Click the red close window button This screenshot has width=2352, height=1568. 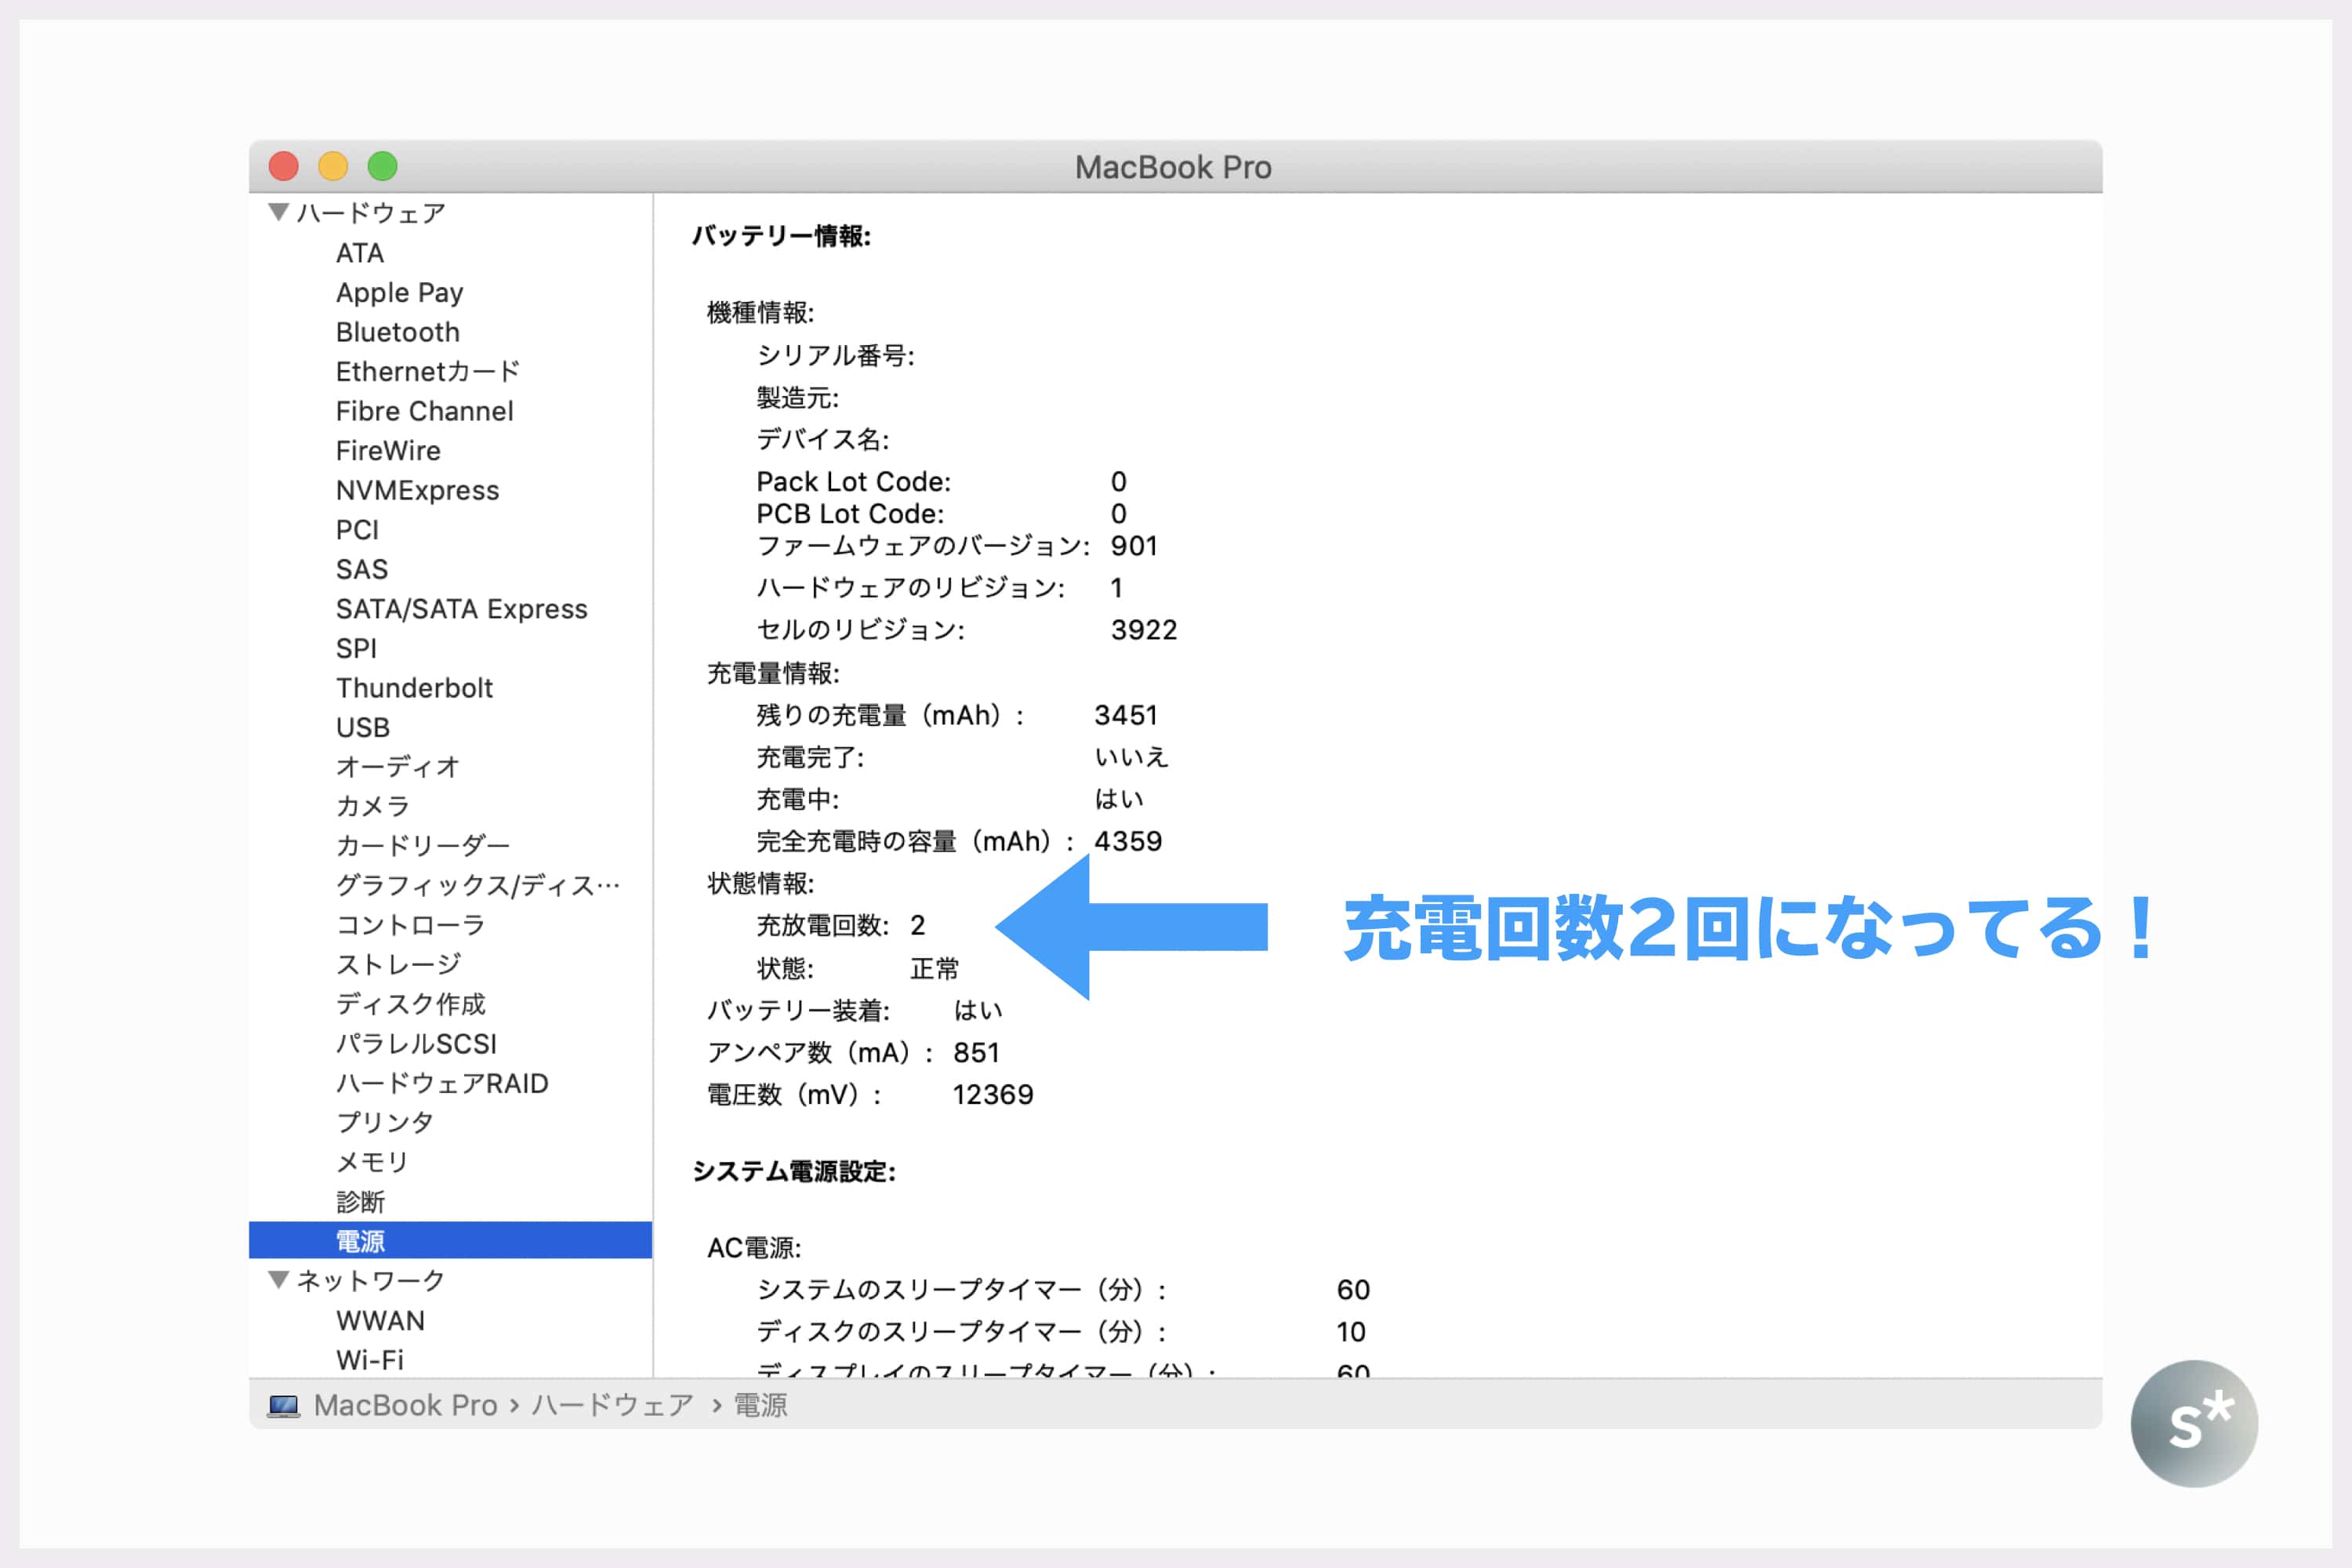coord(284,166)
